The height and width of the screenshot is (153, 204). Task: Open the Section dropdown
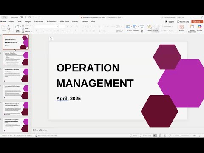pos(27,31)
